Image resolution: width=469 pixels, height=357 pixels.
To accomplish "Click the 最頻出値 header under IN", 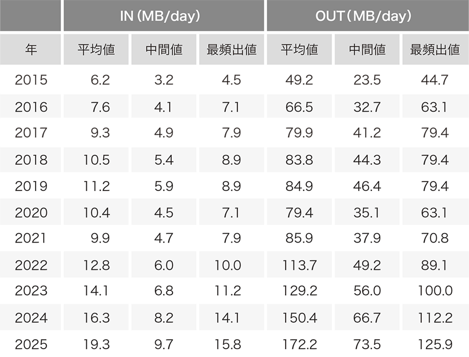I will pyautogui.click(x=231, y=50).
